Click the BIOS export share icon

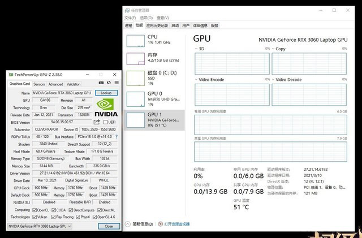click(x=97, y=122)
